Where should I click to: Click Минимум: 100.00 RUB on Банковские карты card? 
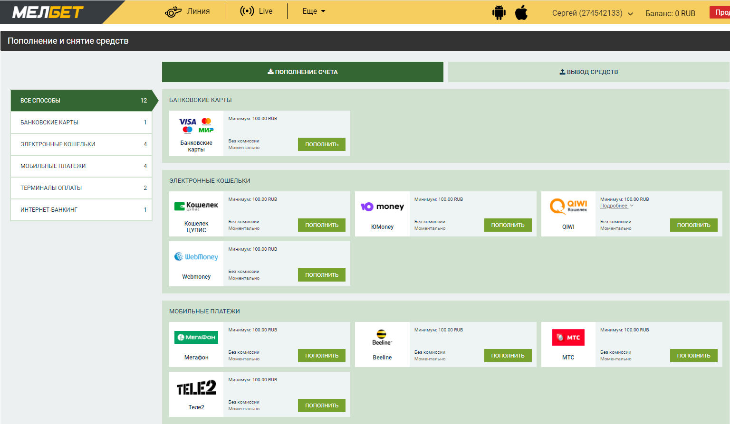tap(252, 119)
